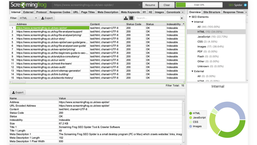Show more right panel tabs arrow

(x=246, y=12)
